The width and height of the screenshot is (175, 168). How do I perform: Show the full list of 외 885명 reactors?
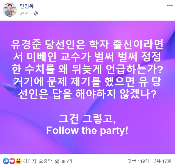click(65, 161)
